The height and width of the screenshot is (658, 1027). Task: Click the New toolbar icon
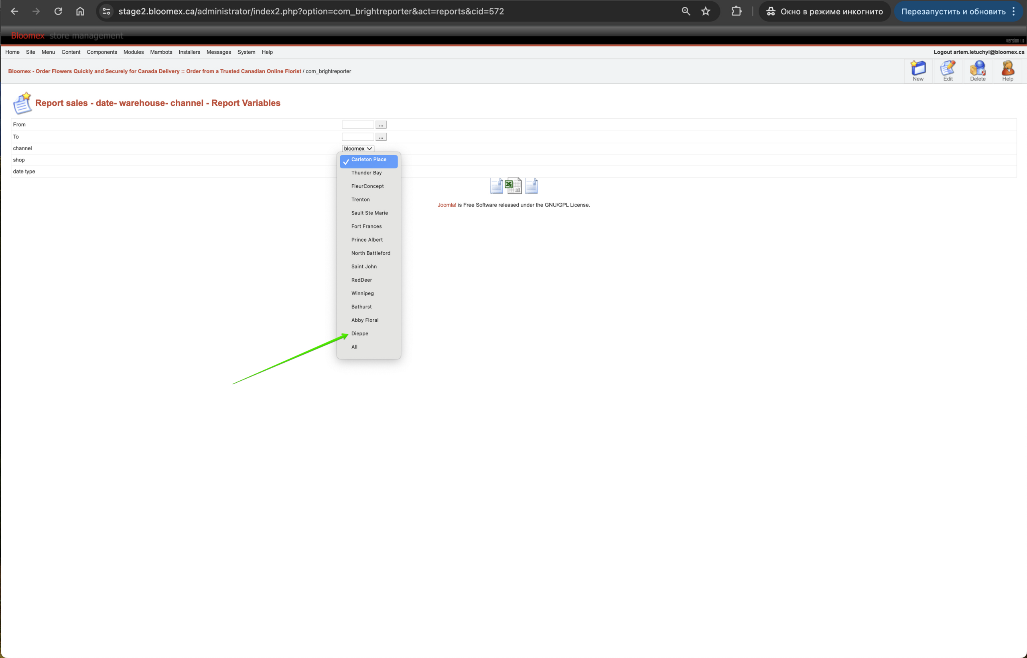[x=918, y=71]
